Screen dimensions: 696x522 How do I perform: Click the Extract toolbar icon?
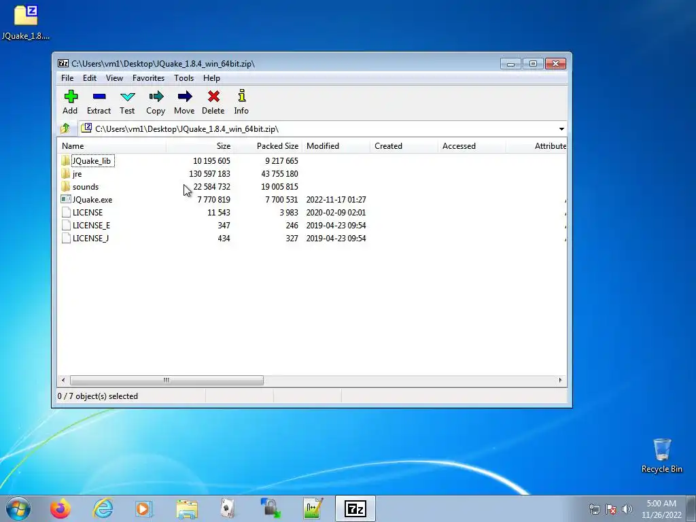[x=99, y=97]
